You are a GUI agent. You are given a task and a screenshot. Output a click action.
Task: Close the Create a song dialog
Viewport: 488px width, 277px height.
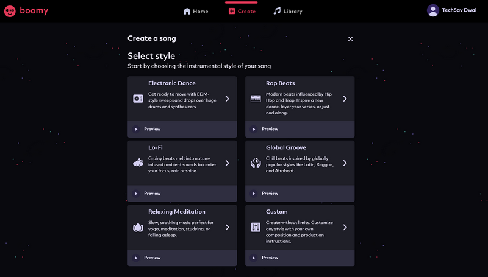350,39
